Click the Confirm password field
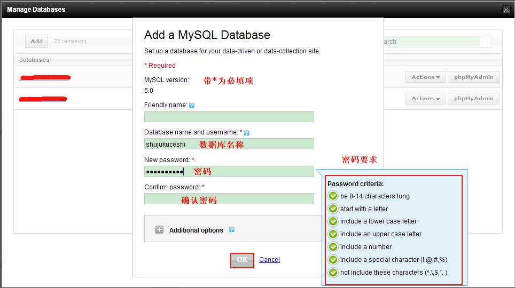The width and height of the screenshot is (515, 288). point(229,198)
